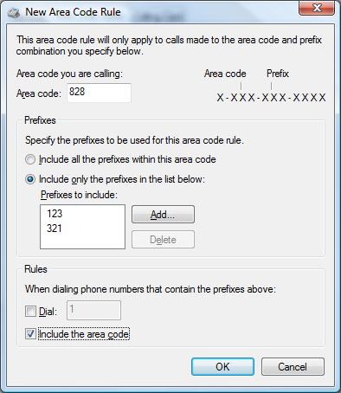This screenshot has width=341, height=393.
Task: Uncheck Include the area code
Action: click(30, 334)
